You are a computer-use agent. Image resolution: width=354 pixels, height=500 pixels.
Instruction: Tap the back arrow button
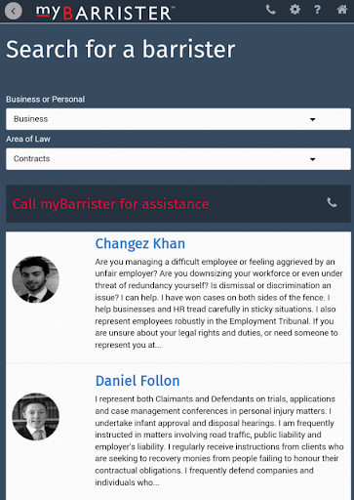[x=14, y=11]
